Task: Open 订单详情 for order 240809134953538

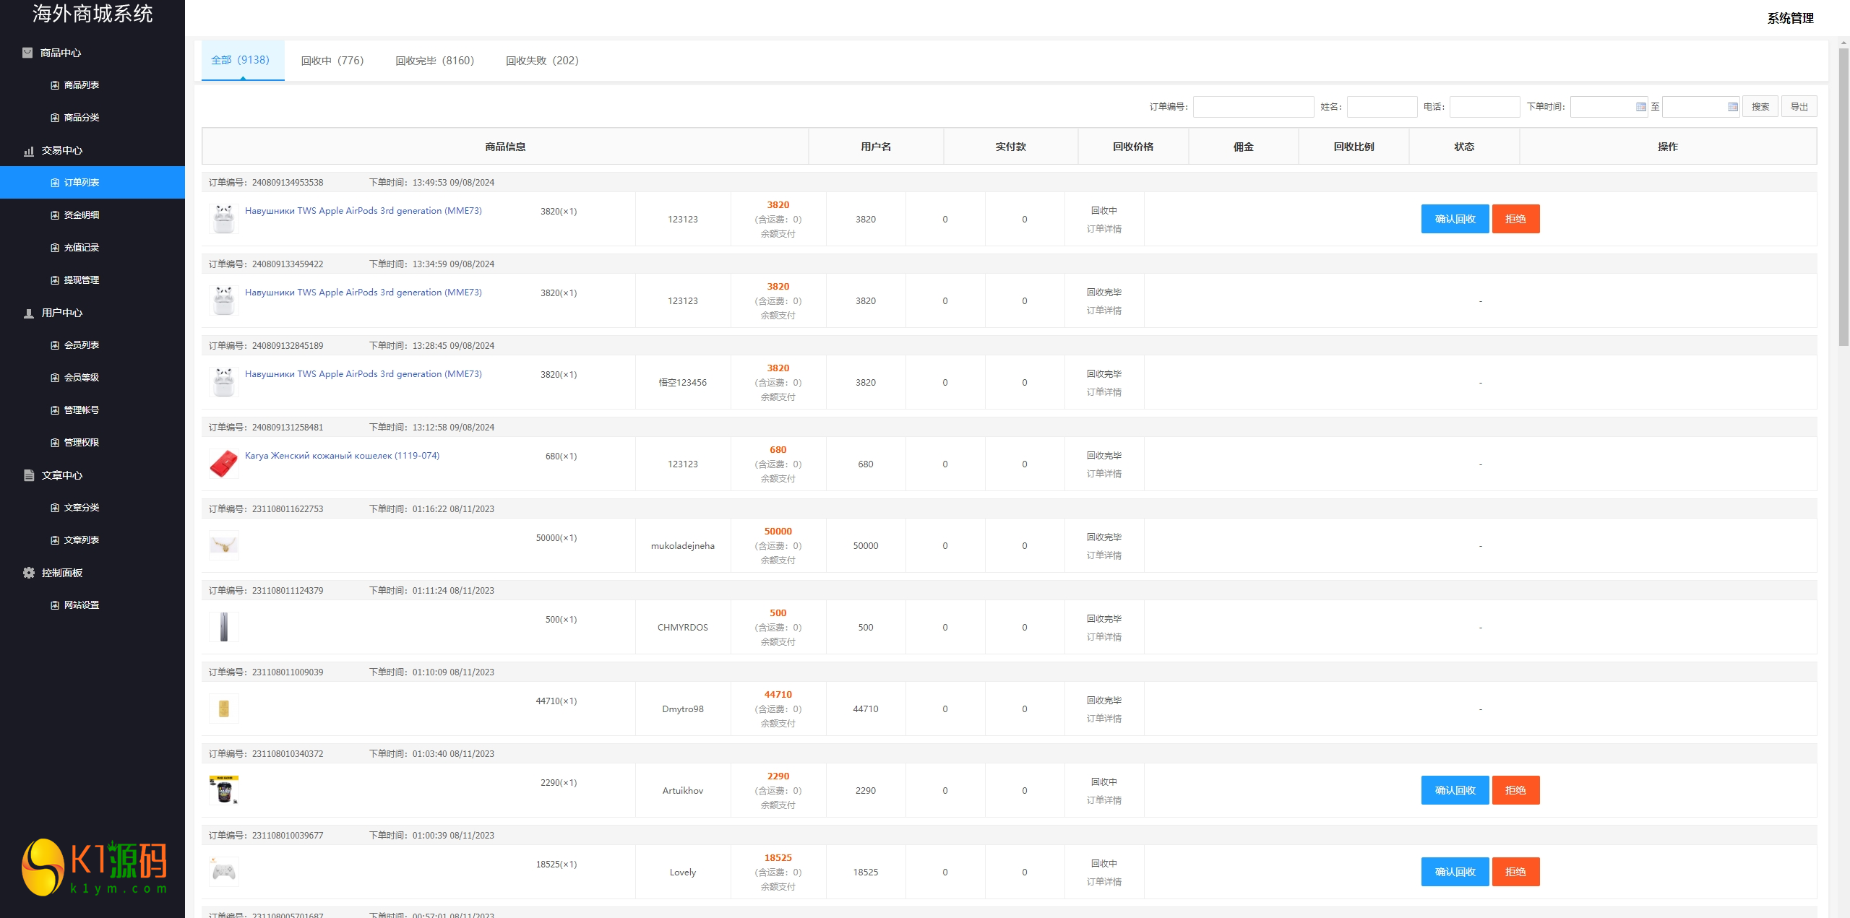Action: coord(1104,229)
